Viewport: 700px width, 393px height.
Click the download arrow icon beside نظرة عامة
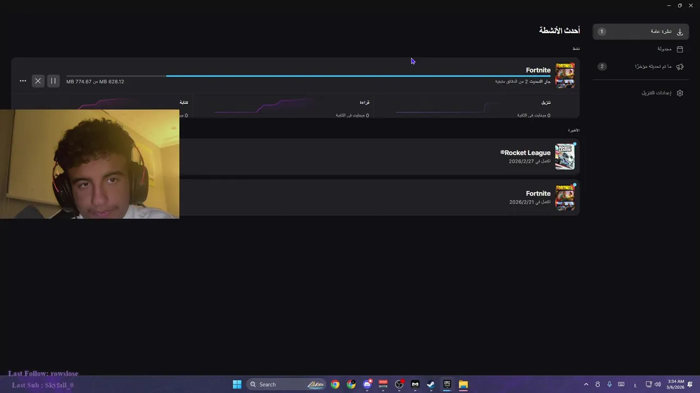[x=680, y=32]
